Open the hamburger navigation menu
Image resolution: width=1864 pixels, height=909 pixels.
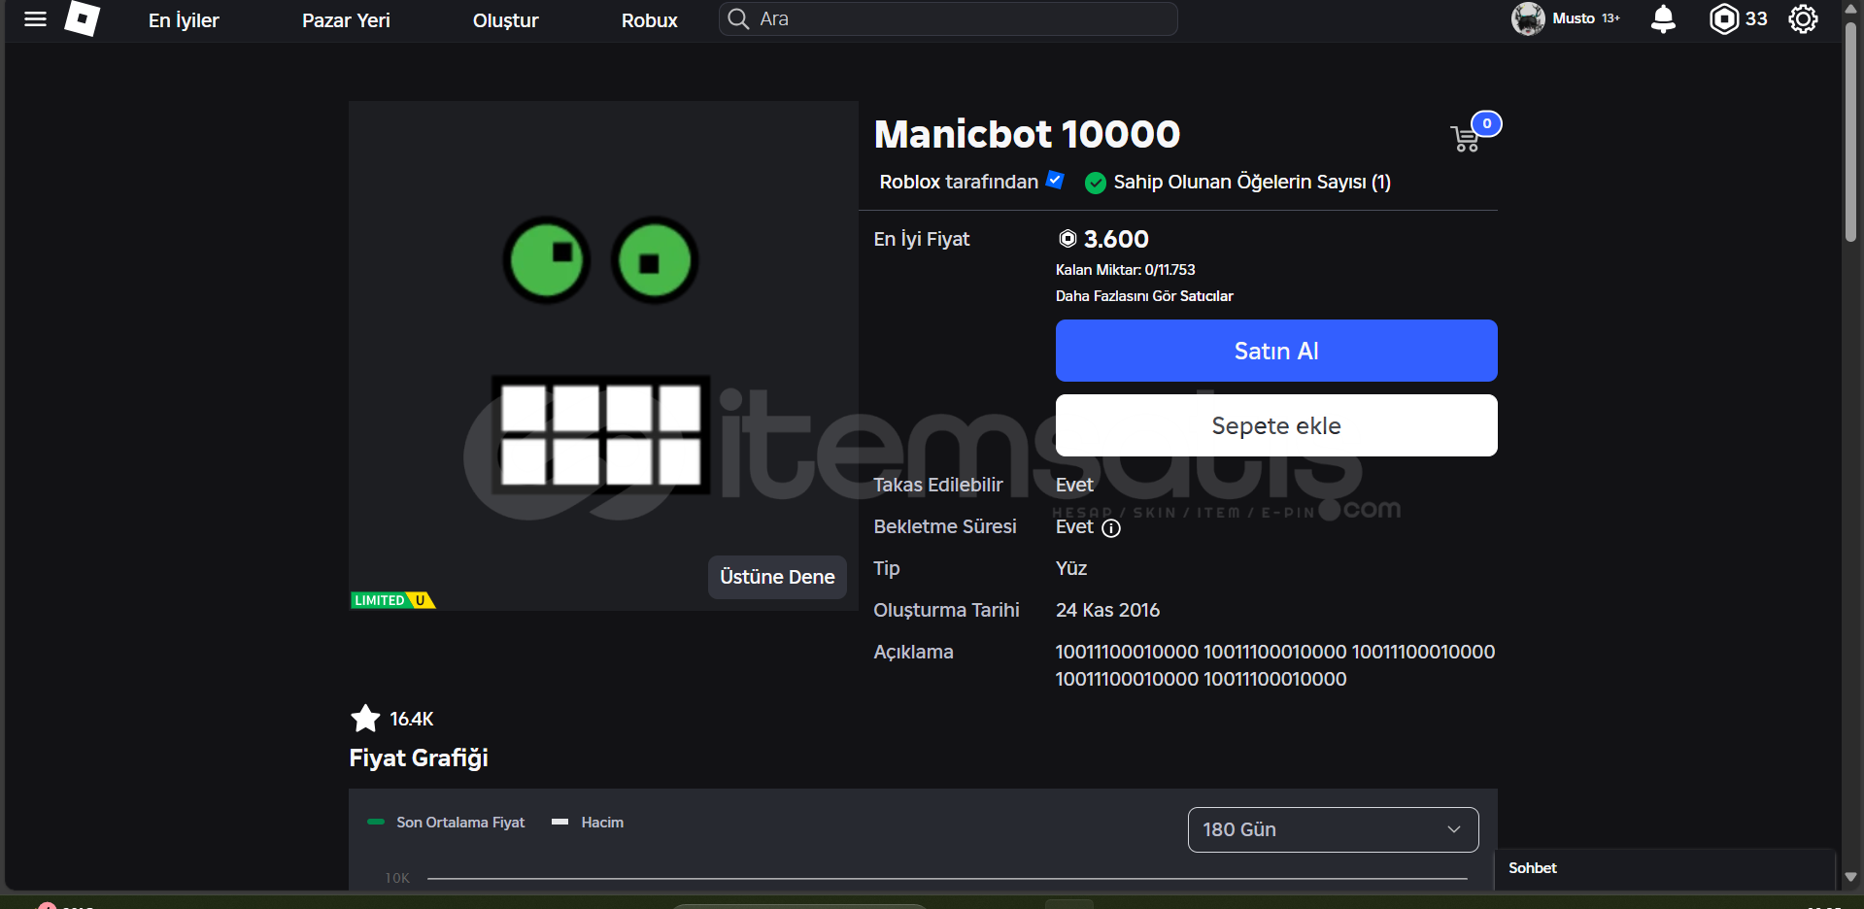pyautogui.click(x=35, y=19)
